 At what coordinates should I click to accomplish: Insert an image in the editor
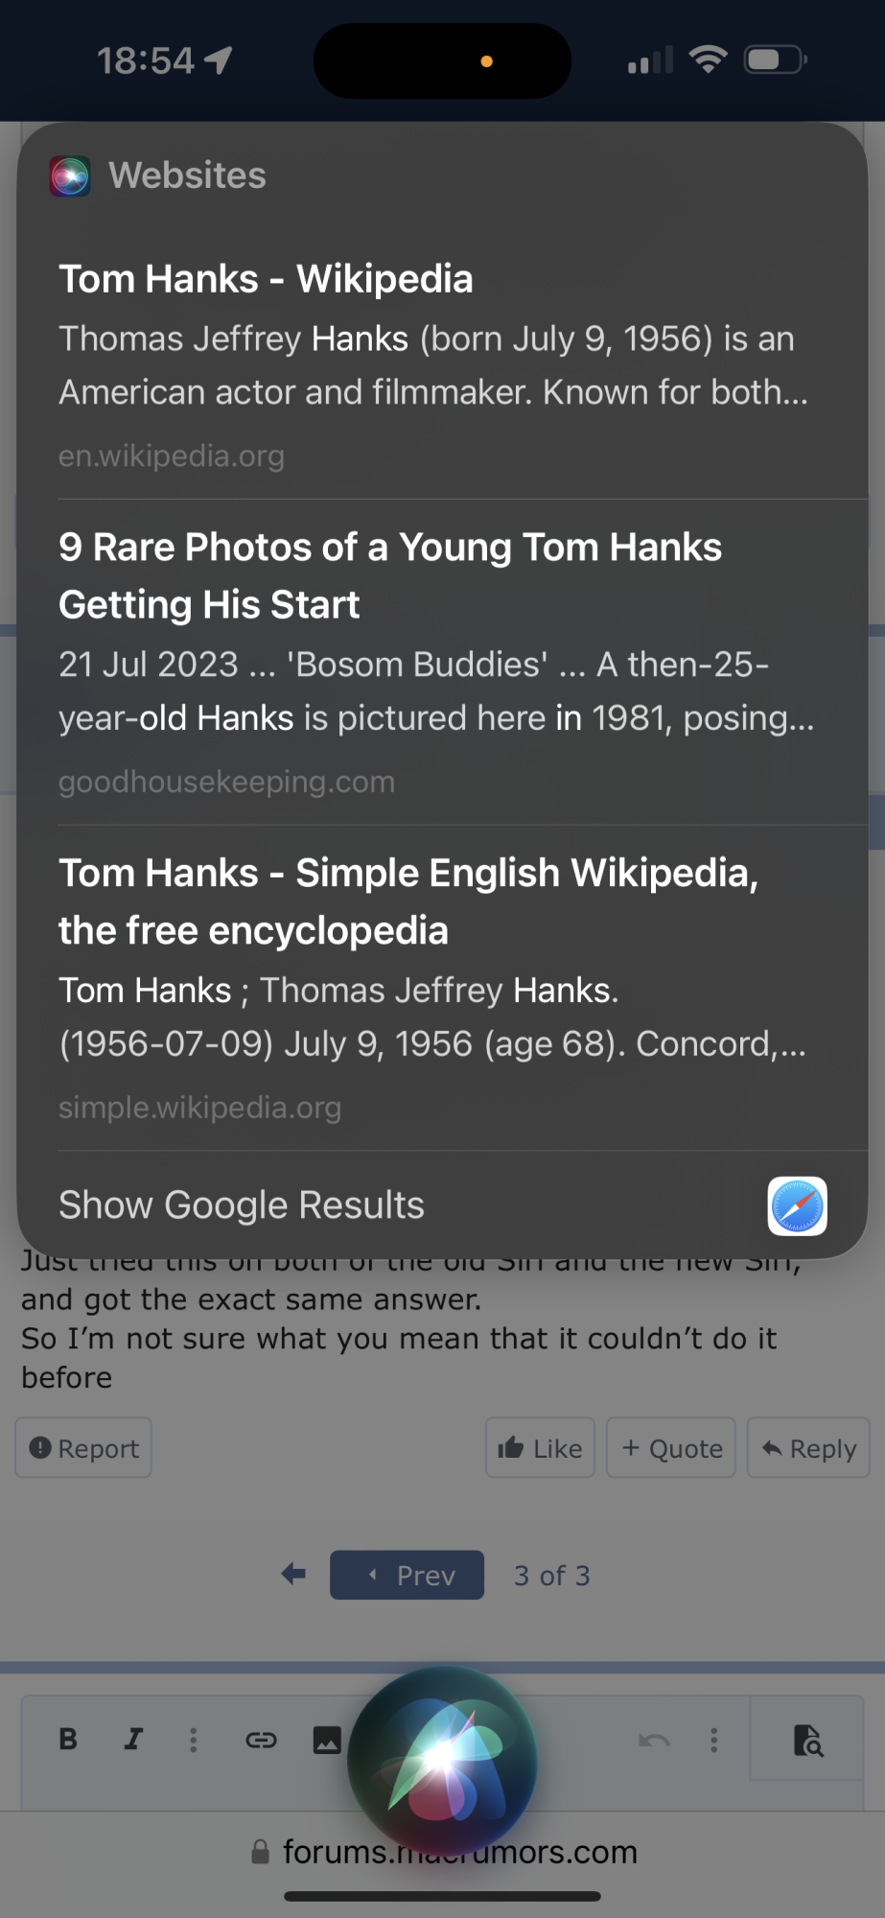click(x=327, y=1740)
